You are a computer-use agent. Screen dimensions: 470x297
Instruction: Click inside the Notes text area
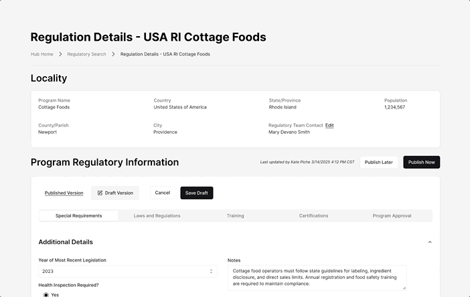(x=316, y=277)
